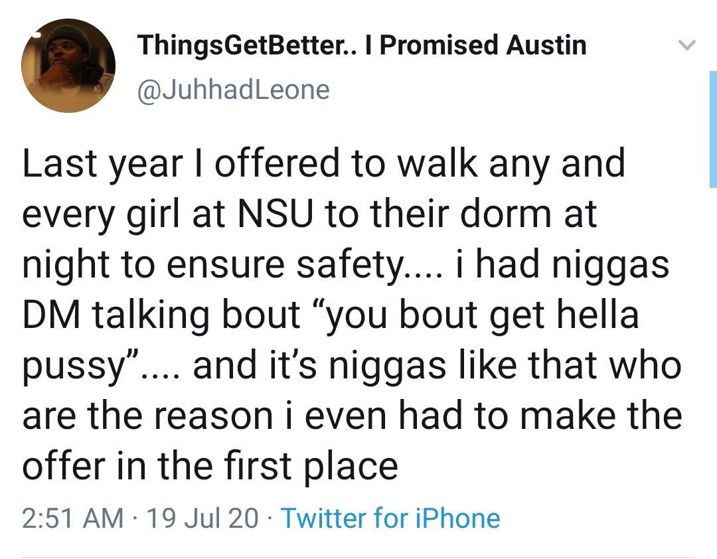Viewport: 717px width, 559px height.
Task: Click the author's round profile avatar
Action: [x=68, y=66]
